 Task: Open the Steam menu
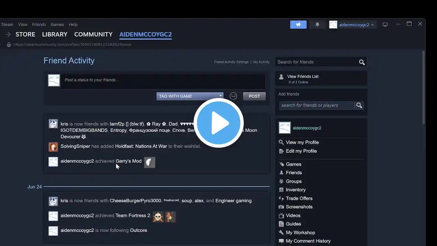tap(7, 25)
